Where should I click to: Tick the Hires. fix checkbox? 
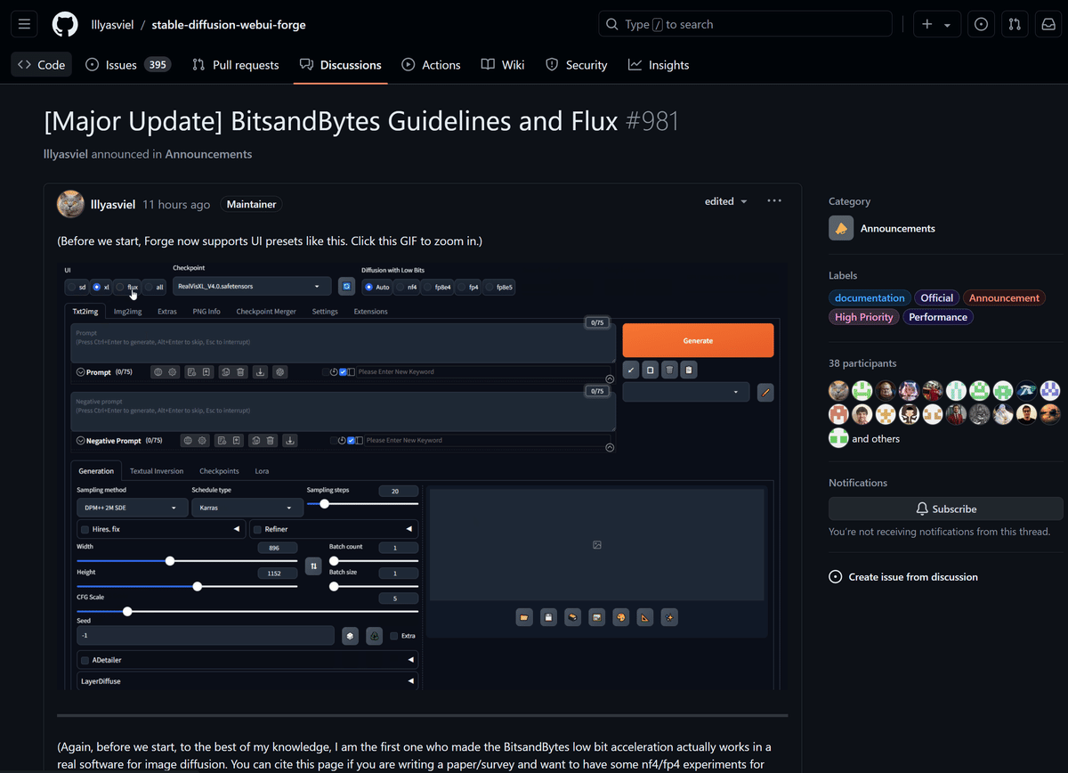tap(85, 529)
